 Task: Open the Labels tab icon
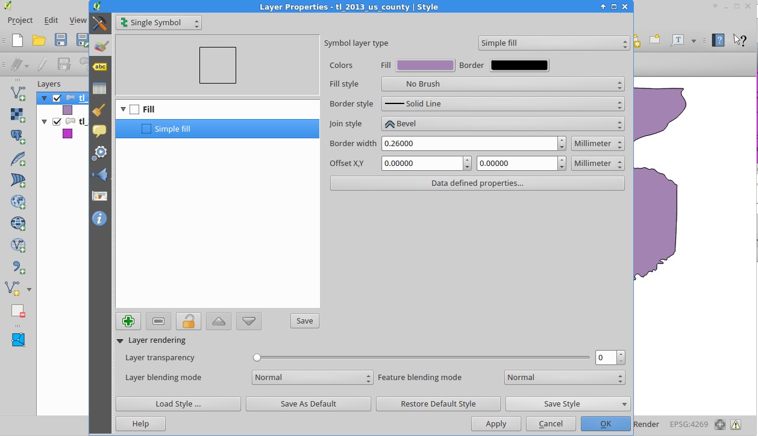click(x=100, y=67)
